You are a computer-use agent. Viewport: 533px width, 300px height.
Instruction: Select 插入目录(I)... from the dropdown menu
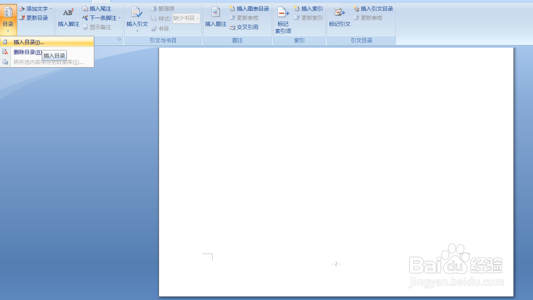coord(47,42)
